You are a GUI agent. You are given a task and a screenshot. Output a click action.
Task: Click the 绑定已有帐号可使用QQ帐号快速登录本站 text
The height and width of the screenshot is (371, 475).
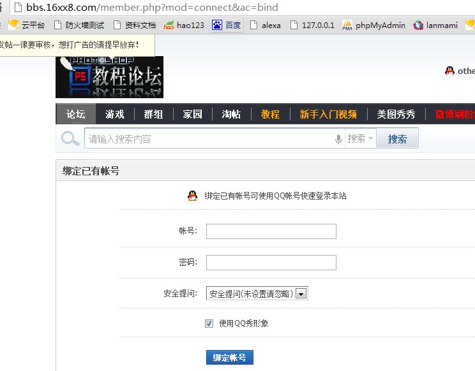coord(275,196)
